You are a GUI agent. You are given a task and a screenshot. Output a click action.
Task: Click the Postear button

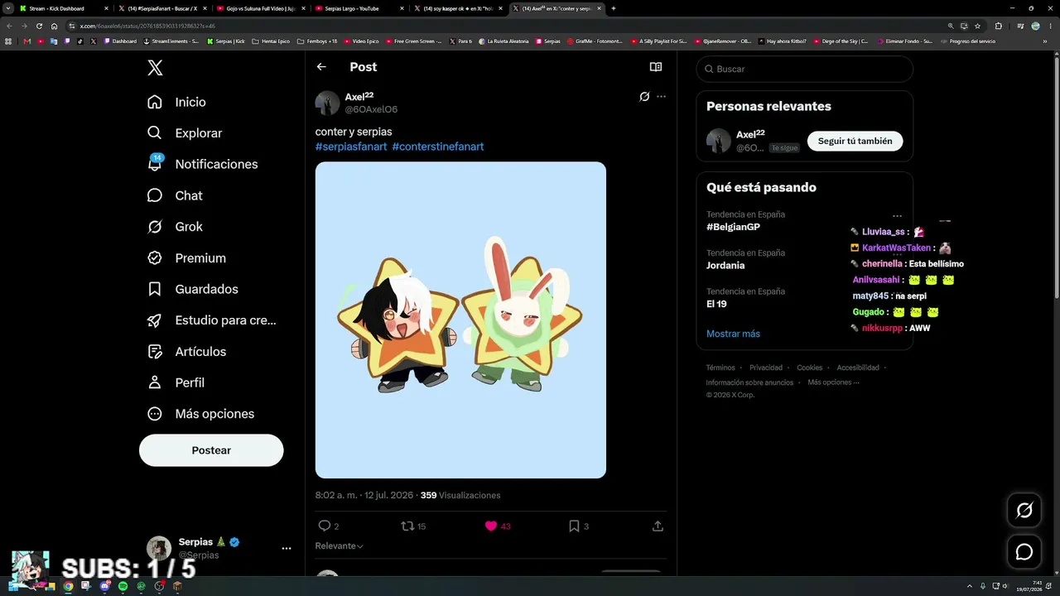tap(211, 450)
